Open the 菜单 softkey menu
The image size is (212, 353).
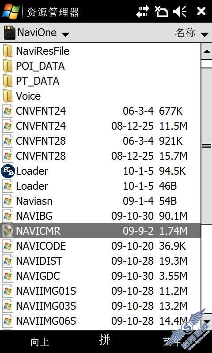tap(172, 342)
